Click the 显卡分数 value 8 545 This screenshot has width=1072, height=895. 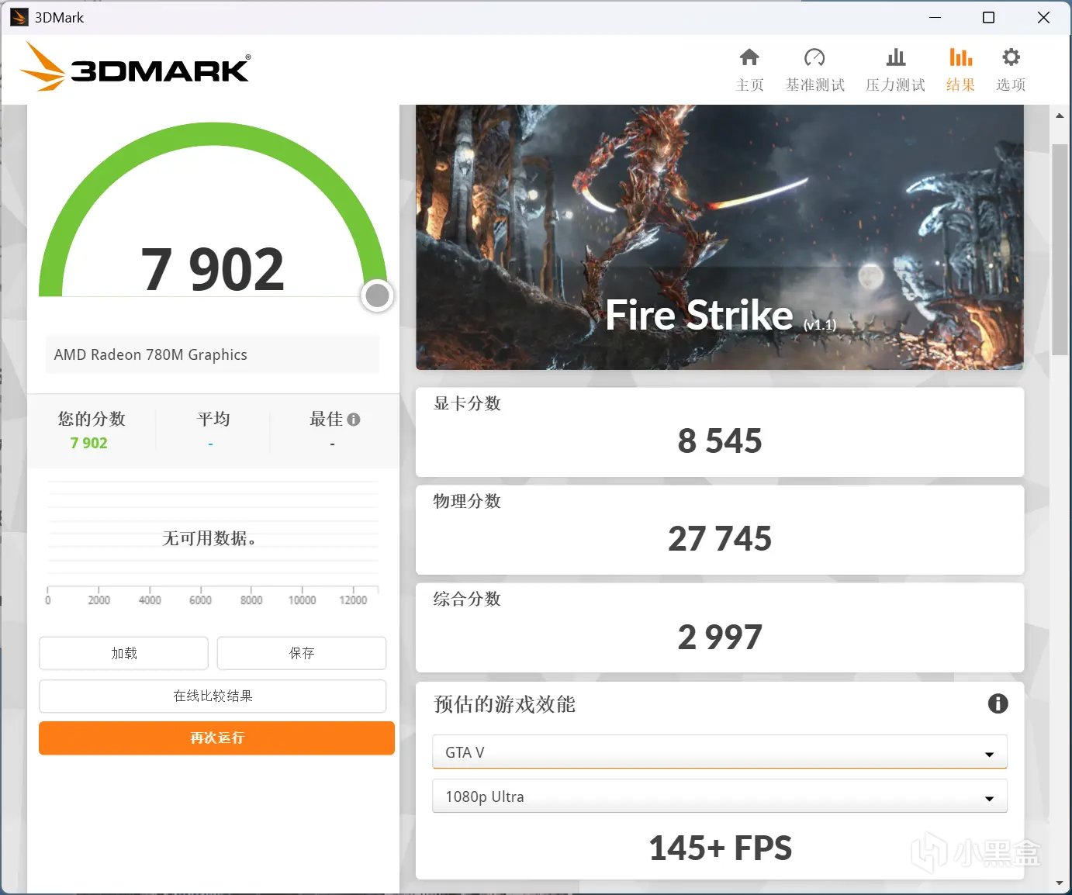720,441
